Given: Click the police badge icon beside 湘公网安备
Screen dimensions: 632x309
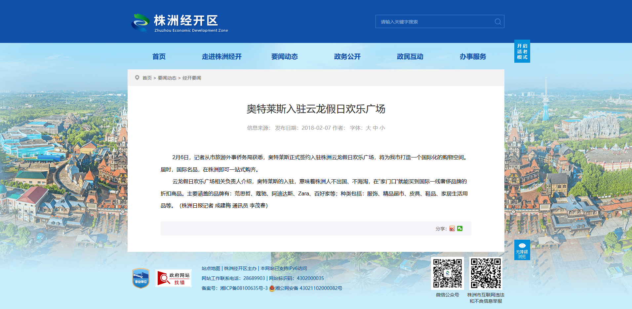Looking at the screenshot, I should [x=272, y=288].
